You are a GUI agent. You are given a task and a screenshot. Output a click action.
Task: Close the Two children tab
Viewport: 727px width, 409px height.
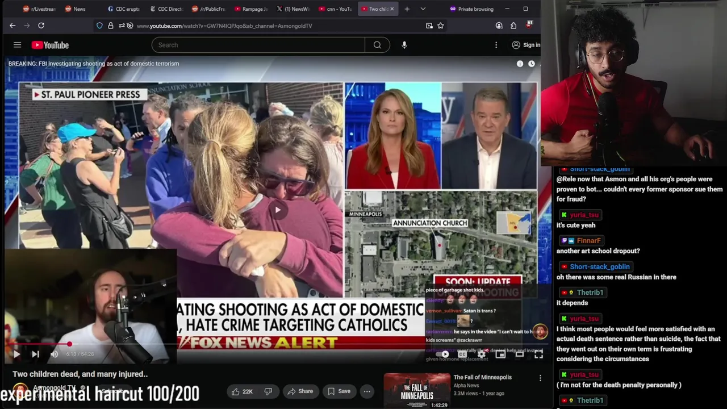(x=391, y=9)
